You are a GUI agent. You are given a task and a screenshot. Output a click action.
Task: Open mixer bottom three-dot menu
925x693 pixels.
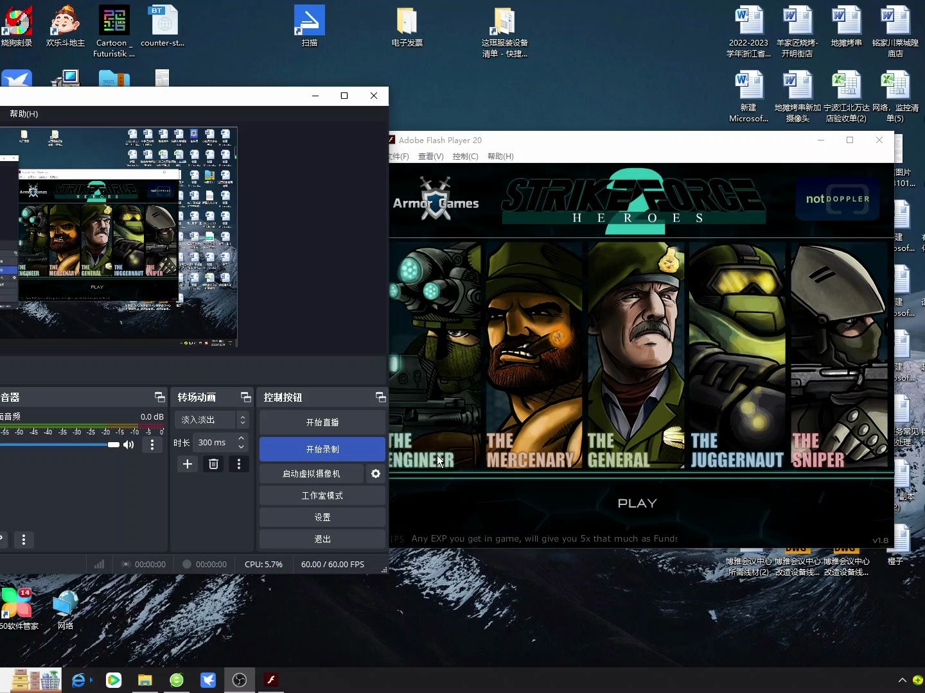click(24, 540)
